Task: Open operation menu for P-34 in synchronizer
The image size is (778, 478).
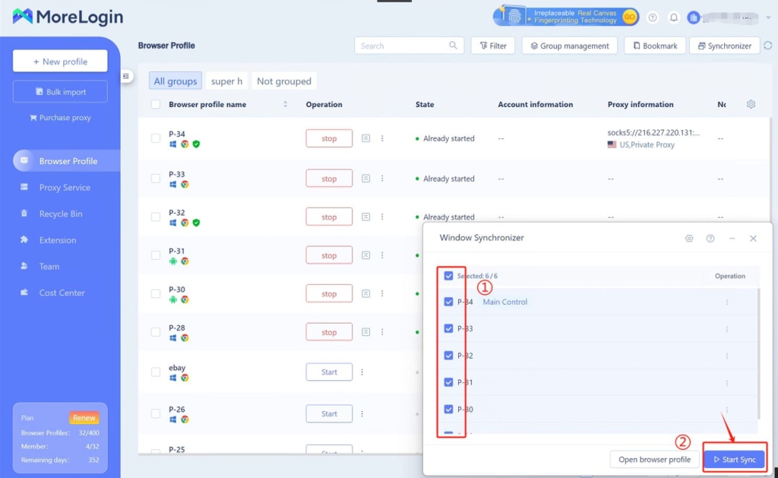Action: [726, 302]
